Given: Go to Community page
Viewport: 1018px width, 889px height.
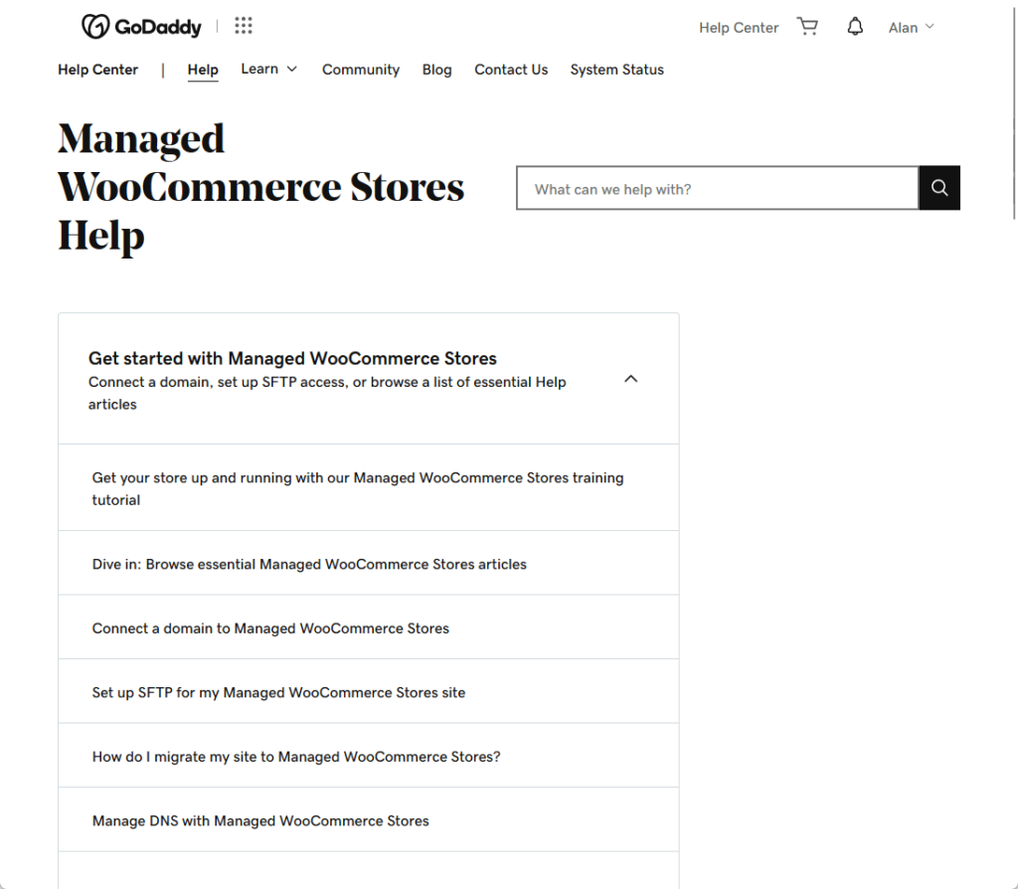Looking at the screenshot, I should (x=361, y=70).
